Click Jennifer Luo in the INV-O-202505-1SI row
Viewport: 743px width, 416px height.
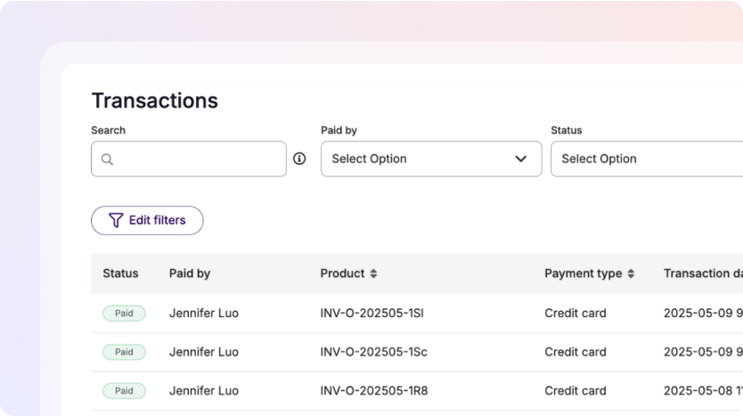(204, 313)
